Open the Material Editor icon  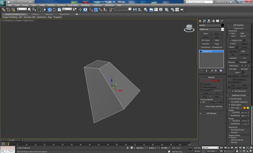coord(166,9)
